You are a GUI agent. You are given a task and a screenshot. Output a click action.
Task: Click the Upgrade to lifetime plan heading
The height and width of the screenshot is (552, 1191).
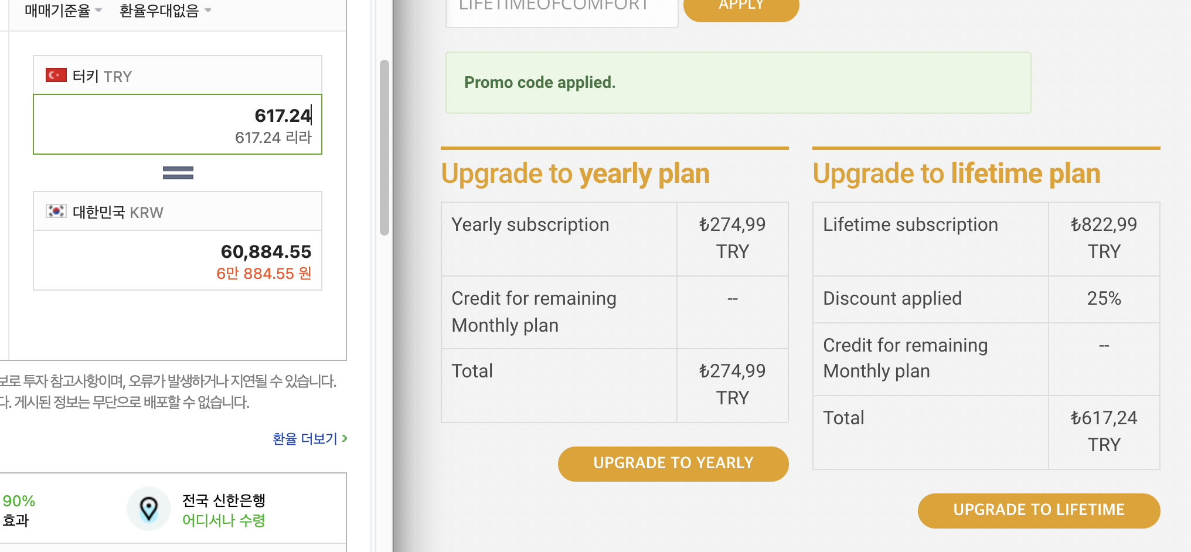coord(956,173)
